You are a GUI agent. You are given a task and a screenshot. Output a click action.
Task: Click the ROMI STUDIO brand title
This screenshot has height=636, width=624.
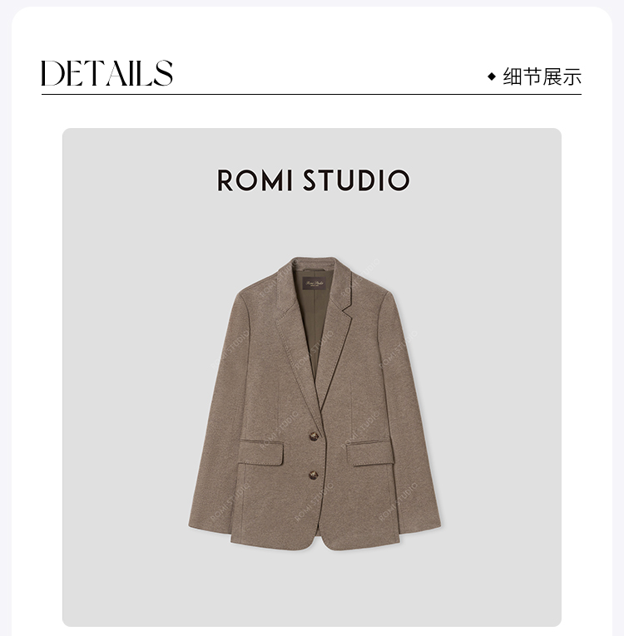coord(314,180)
